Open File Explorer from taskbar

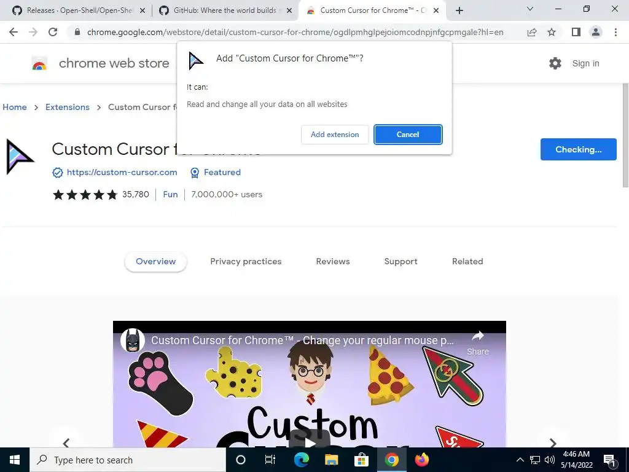pyautogui.click(x=331, y=460)
